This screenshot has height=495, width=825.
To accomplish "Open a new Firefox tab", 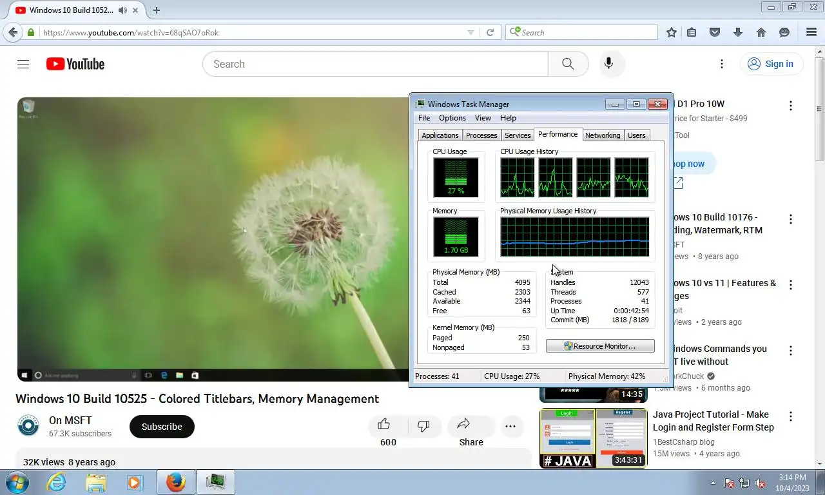I will tap(156, 10).
